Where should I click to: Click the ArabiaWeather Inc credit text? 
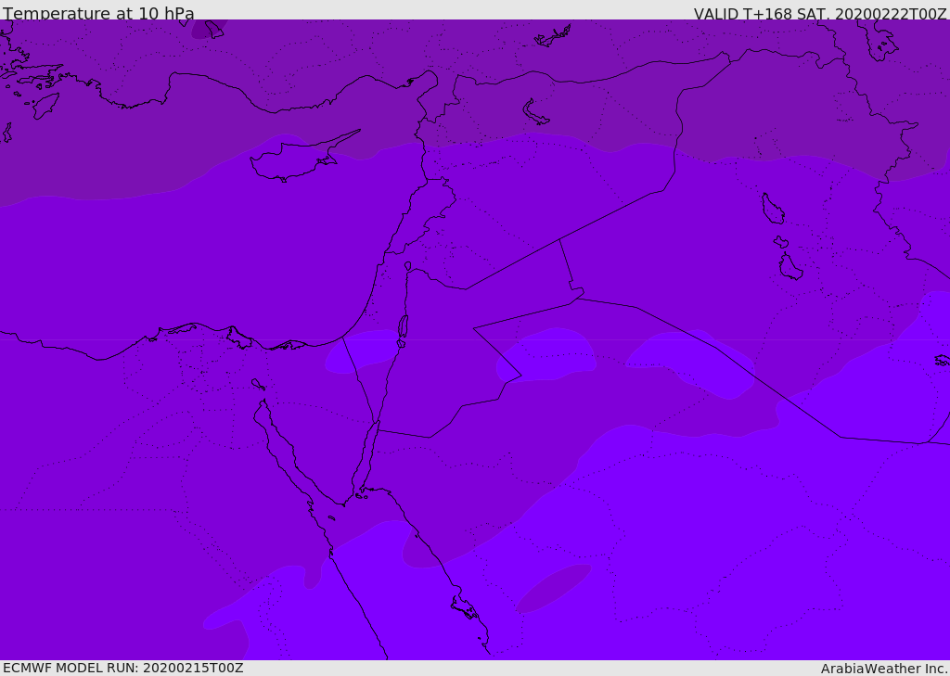point(883,669)
